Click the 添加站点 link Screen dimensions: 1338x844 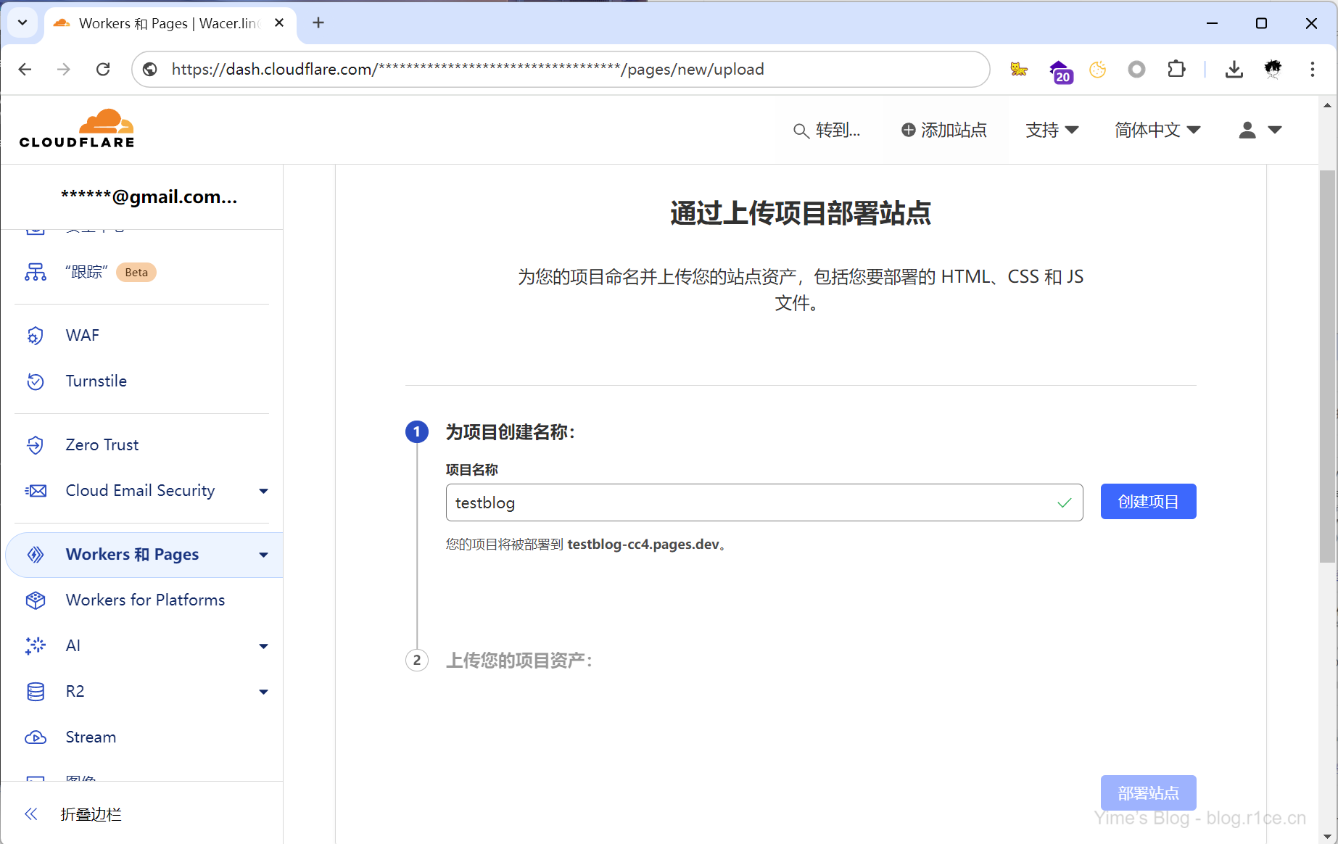click(x=943, y=130)
